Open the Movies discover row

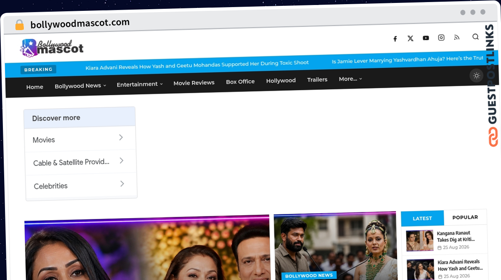coord(80,138)
